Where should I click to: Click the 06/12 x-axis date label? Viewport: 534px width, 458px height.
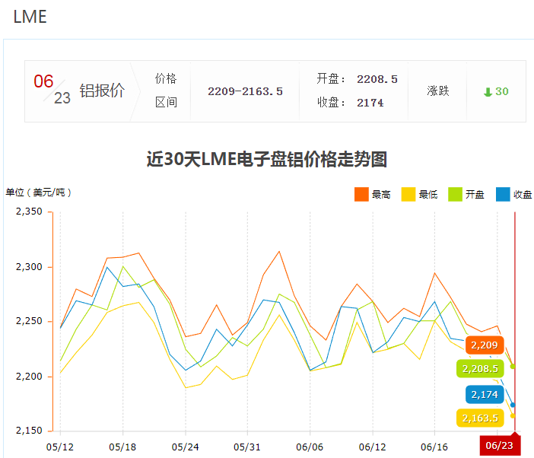tap(373, 447)
